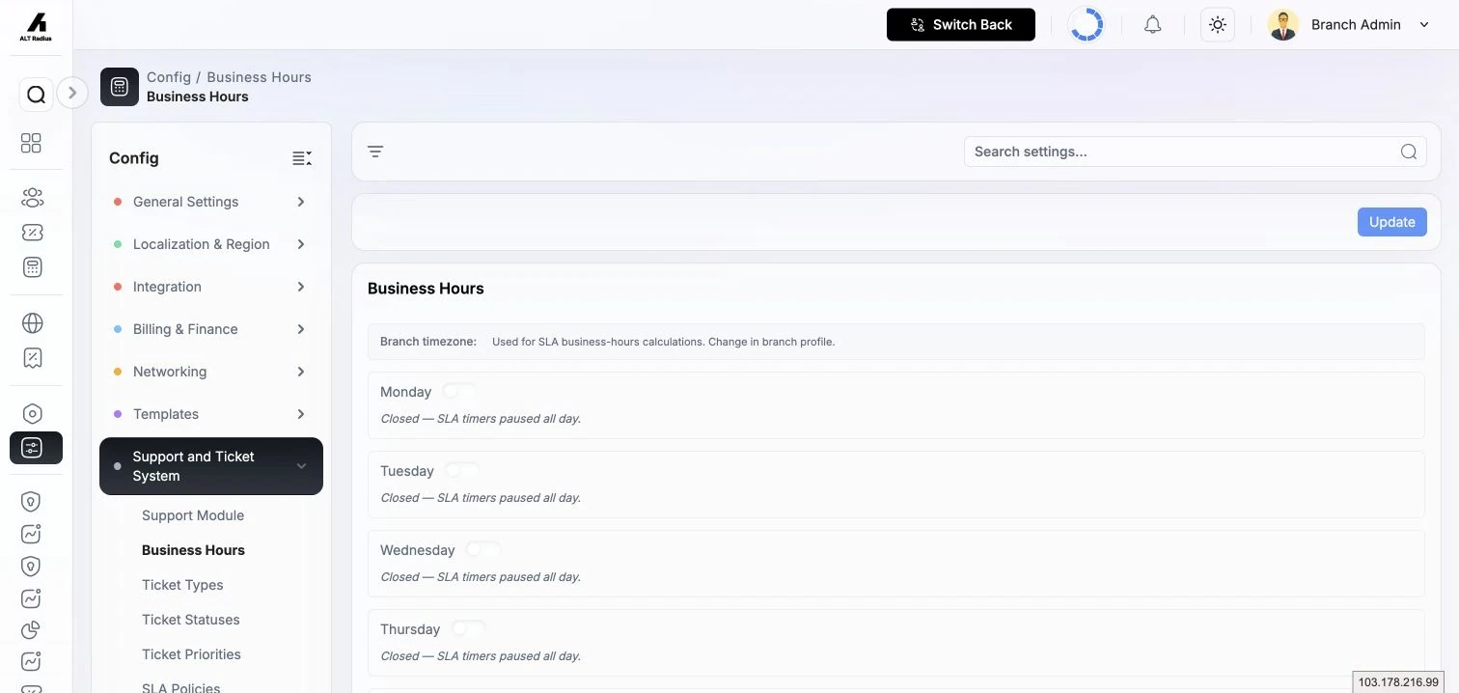Click the Business Hours section heading
Viewport: 1459px width, 693px height.
426,289
